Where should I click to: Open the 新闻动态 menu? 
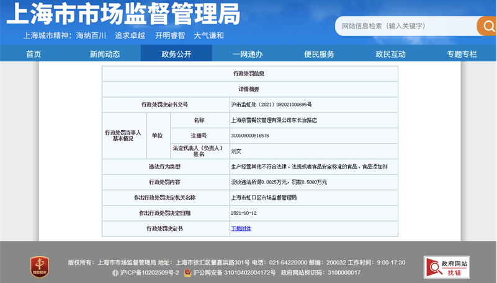click(105, 54)
